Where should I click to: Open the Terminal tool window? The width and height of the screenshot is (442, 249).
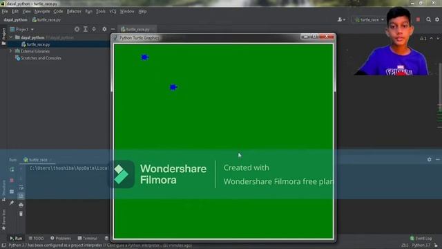88,238
